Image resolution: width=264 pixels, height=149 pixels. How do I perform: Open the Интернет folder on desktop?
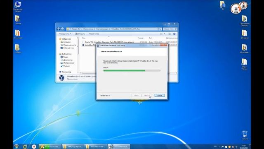click(245, 34)
